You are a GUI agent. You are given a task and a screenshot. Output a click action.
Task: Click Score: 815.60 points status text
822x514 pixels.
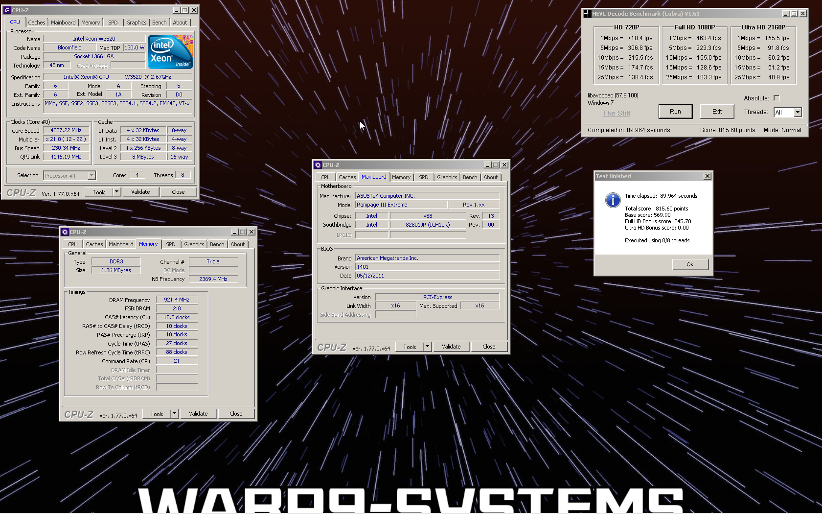tap(728, 130)
